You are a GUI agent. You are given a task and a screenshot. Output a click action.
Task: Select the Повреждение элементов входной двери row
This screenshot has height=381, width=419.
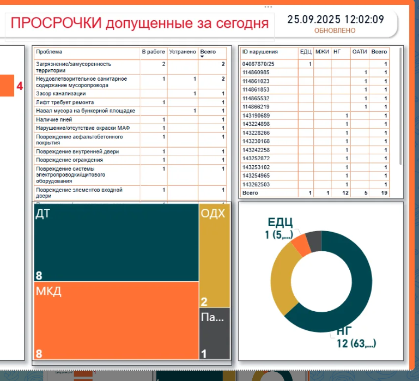coord(130,193)
